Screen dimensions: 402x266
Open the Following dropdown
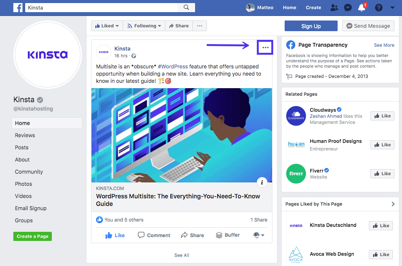[144, 25]
